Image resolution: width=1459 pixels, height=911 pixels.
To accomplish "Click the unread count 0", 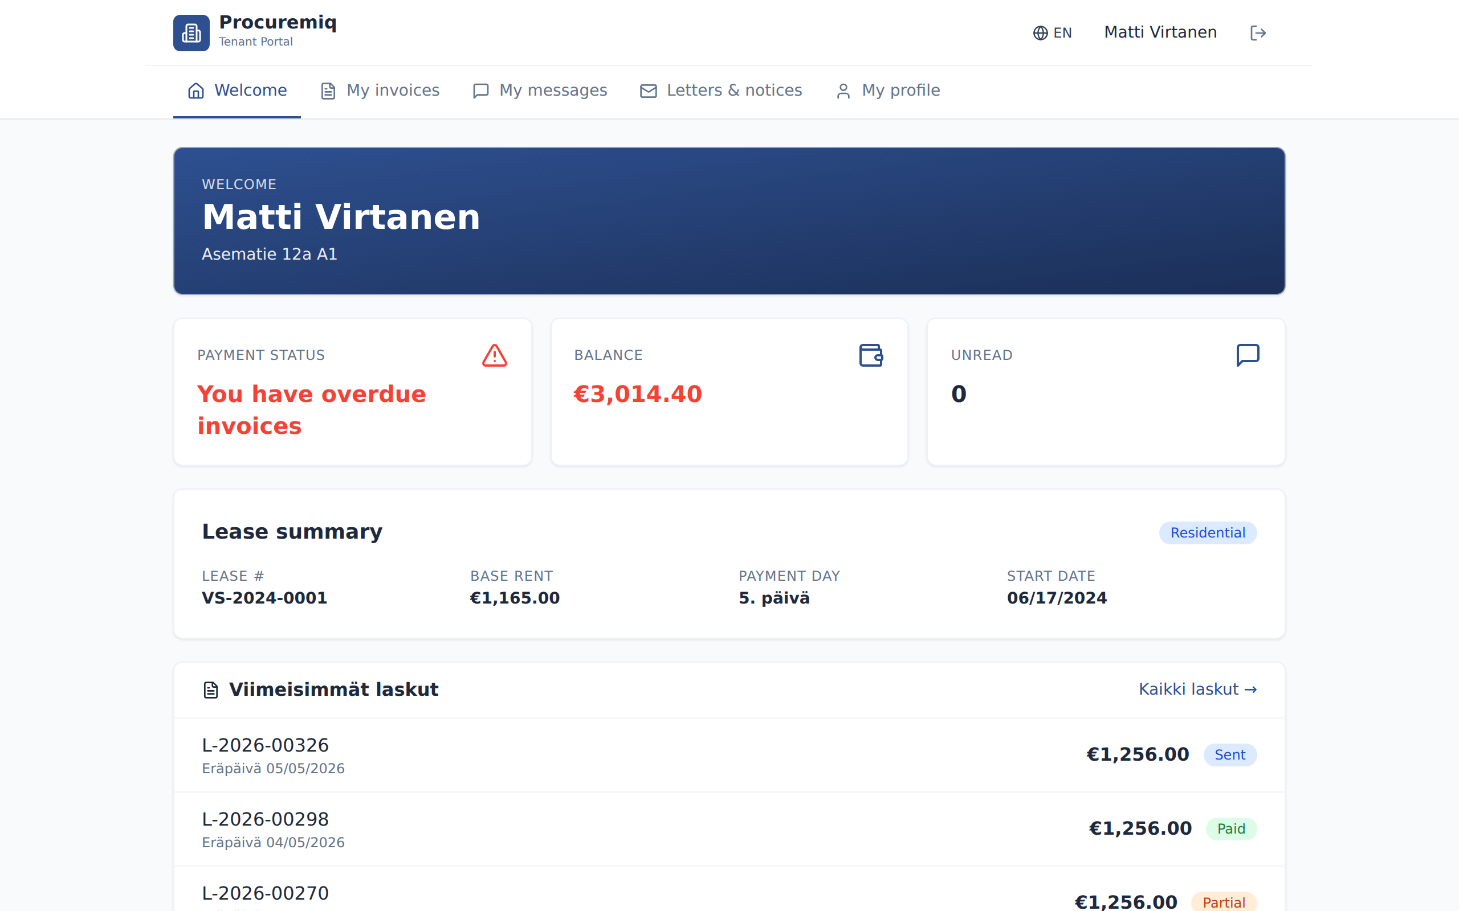I will [x=959, y=394].
